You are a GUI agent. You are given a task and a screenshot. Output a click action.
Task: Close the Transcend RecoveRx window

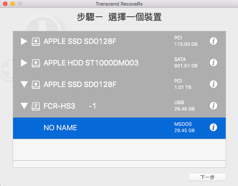[x=5, y=4]
